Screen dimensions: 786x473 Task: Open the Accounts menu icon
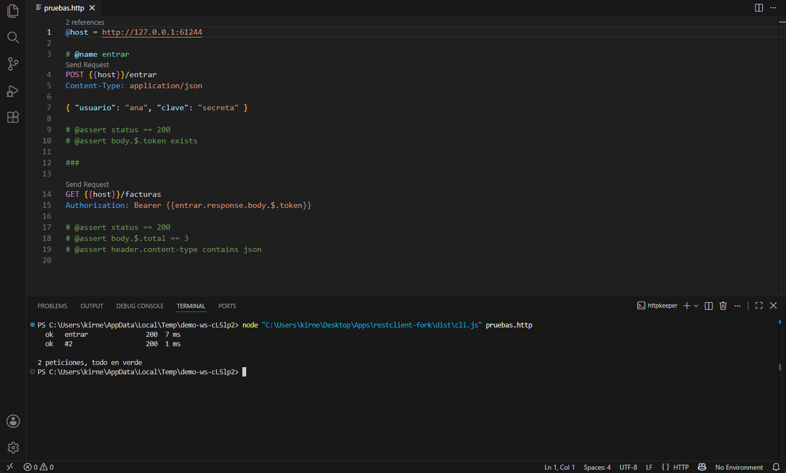click(13, 421)
